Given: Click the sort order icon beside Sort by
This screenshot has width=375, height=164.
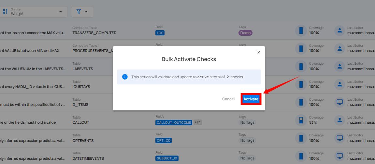Looking at the screenshot, I should [x=6, y=11].
